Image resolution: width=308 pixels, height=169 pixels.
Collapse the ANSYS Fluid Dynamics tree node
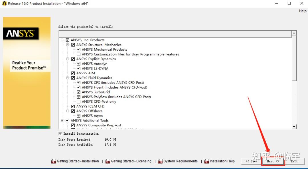click(68, 78)
